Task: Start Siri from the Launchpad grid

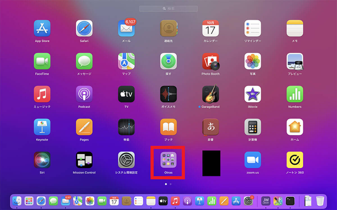Action: 42,160
